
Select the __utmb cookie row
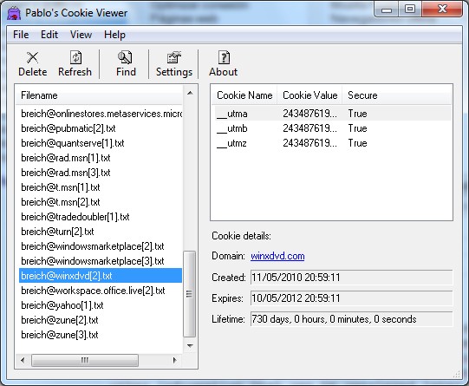click(331, 128)
